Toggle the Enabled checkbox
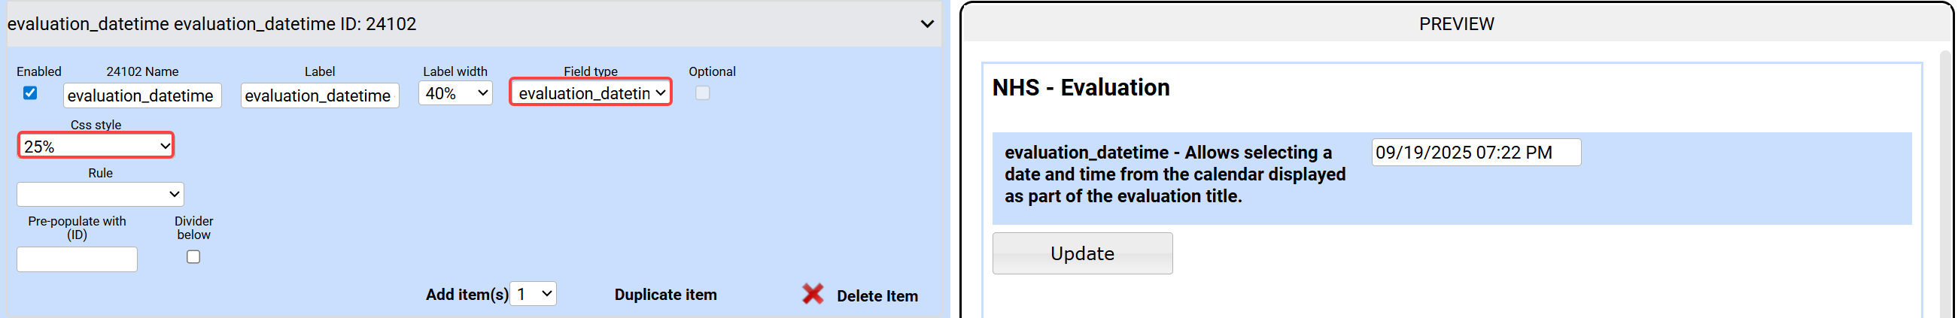The image size is (1958, 318). pyautogui.click(x=30, y=93)
